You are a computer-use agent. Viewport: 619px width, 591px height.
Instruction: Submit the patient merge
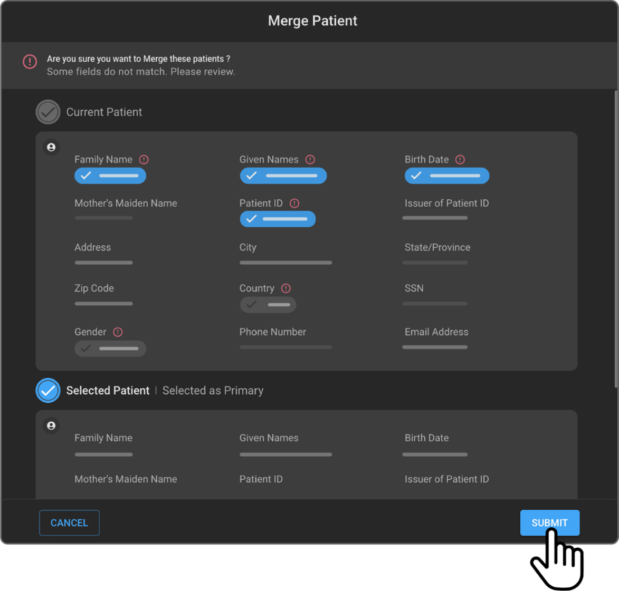[549, 523]
